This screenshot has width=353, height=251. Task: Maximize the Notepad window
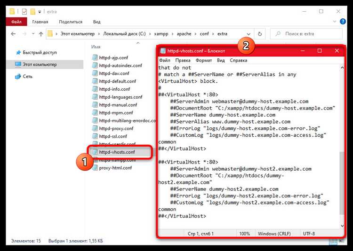click(320, 51)
